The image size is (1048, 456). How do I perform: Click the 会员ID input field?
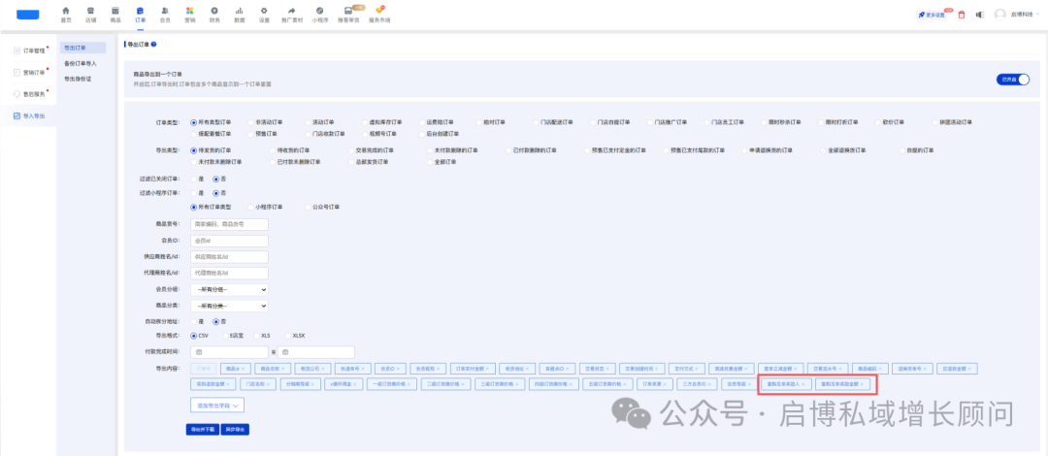tap(229, 241)
